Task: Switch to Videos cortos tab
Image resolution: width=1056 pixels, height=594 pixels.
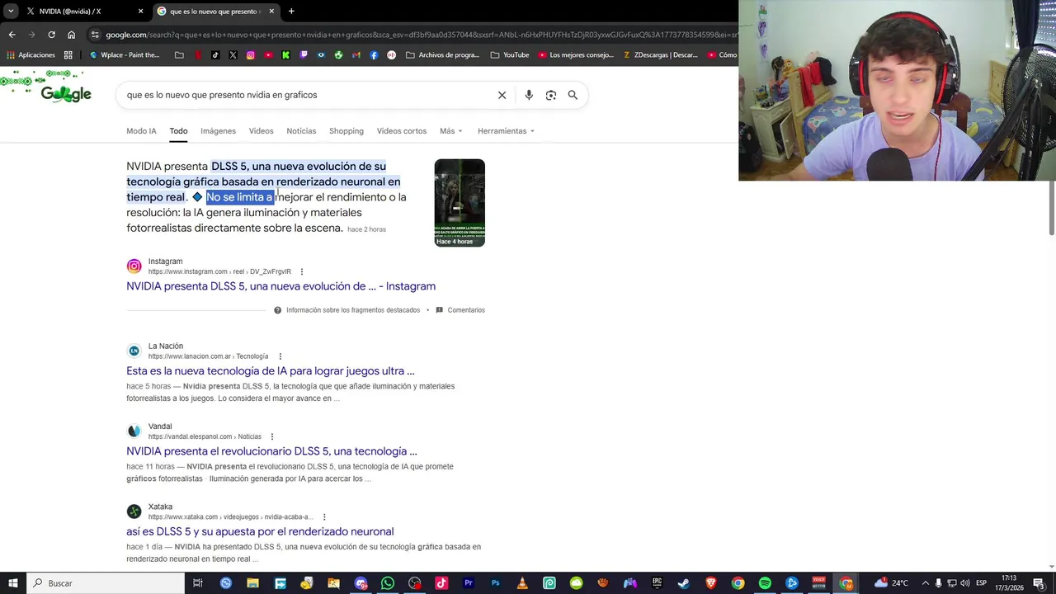Action: point(402,131)
